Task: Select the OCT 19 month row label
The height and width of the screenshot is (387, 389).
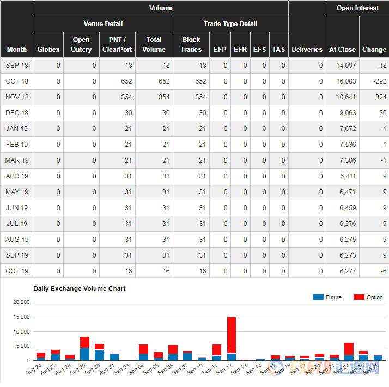Action: pos(17,271)
